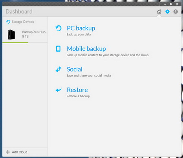
Task: Click 'Back up your data' description
Action: tap(78, 35)
